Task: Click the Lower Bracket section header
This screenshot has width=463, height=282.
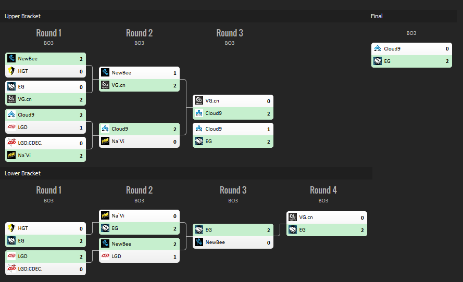Action: click(x=22, y=173)
